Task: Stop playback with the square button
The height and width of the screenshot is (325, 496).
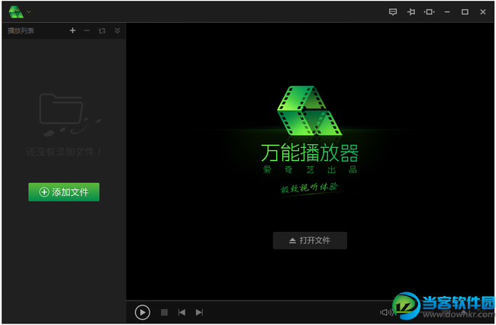Action: (x=164, y=312)
